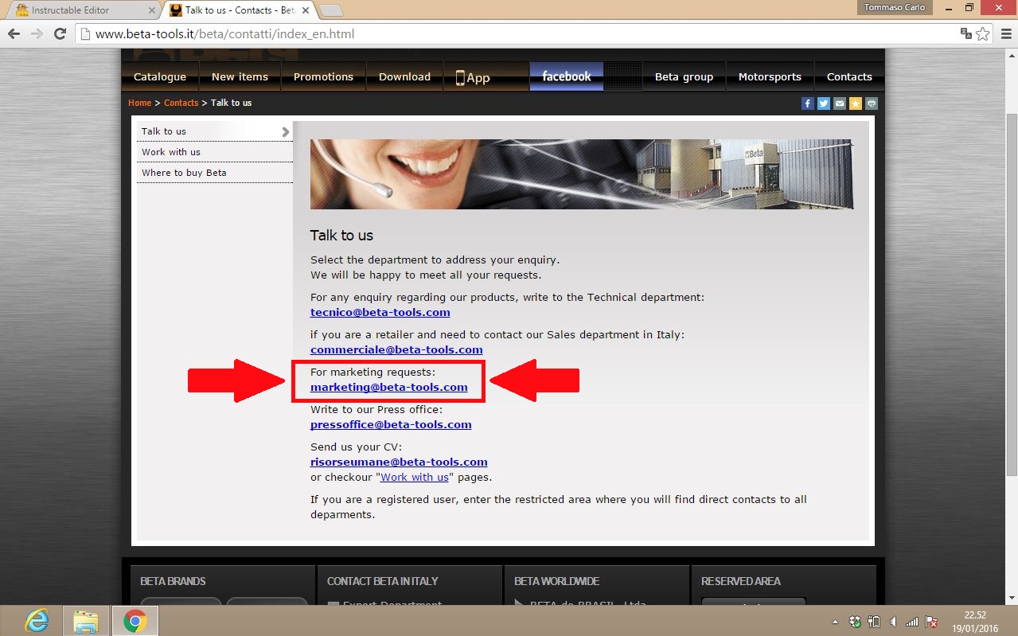Image resolution: width=1018 pixels, height=636 pixels.
Task: Open the New items menu
Action: 240,77
